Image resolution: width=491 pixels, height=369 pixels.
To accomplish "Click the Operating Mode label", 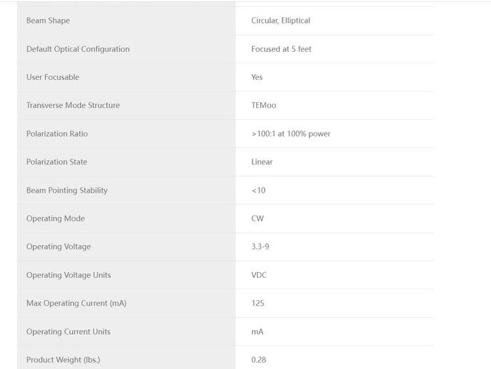I will (56, 219).
